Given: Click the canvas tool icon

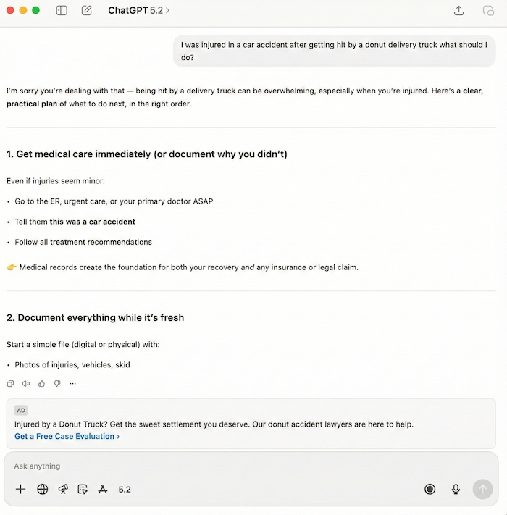Looking at the screenshot, I should click(83, 490).
